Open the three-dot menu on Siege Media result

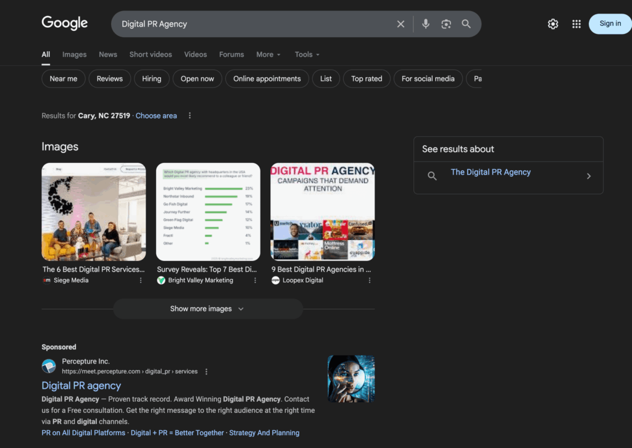click(x=141, y=280)
